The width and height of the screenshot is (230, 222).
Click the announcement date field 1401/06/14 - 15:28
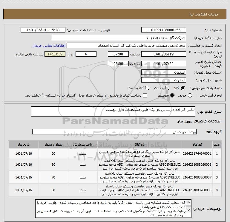coord(43,30)
